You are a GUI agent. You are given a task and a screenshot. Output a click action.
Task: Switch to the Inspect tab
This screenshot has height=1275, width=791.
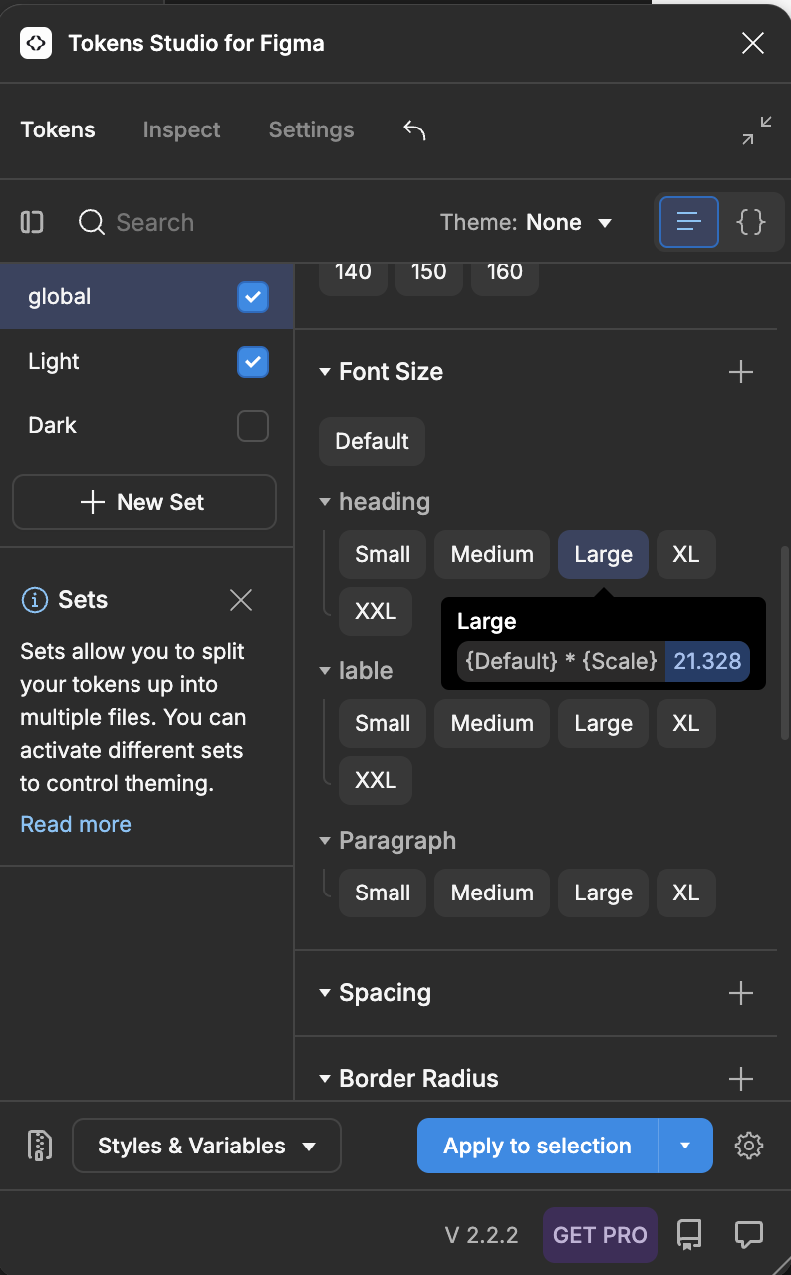click(181, 129)
